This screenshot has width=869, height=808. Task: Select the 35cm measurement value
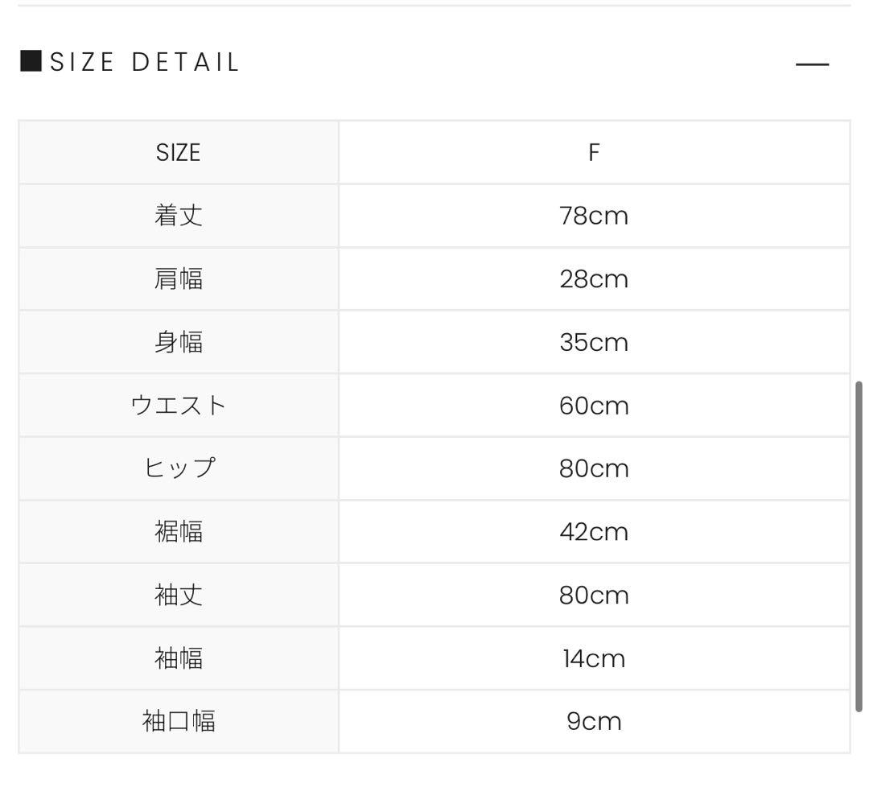(x=595, y=341)
